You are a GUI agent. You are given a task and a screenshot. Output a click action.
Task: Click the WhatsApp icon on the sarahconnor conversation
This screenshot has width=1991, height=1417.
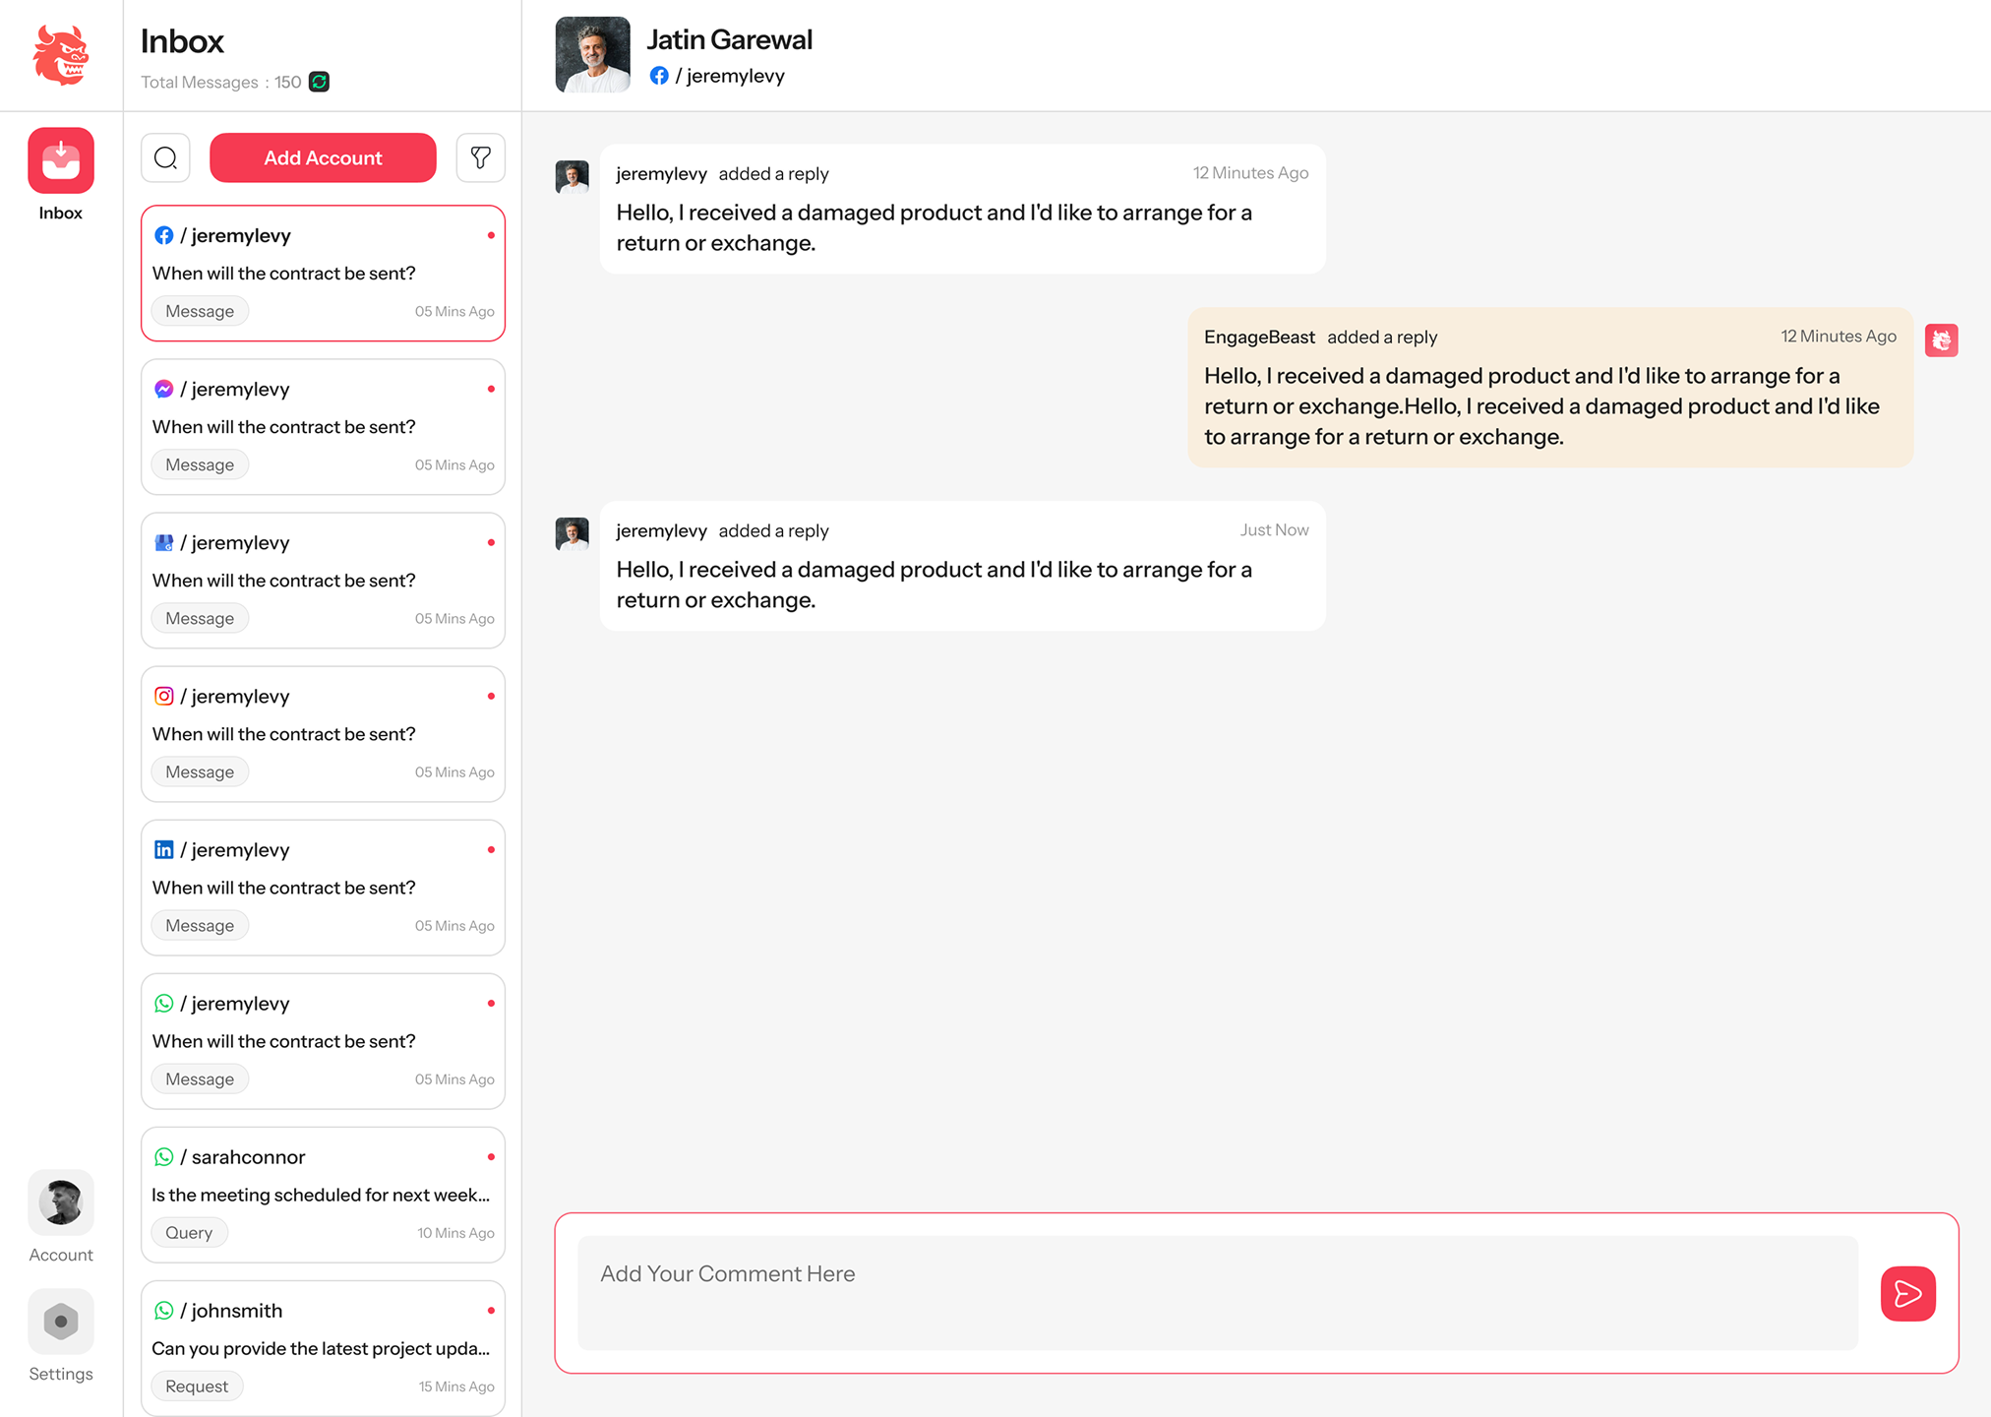click(x=163, y=1156)
